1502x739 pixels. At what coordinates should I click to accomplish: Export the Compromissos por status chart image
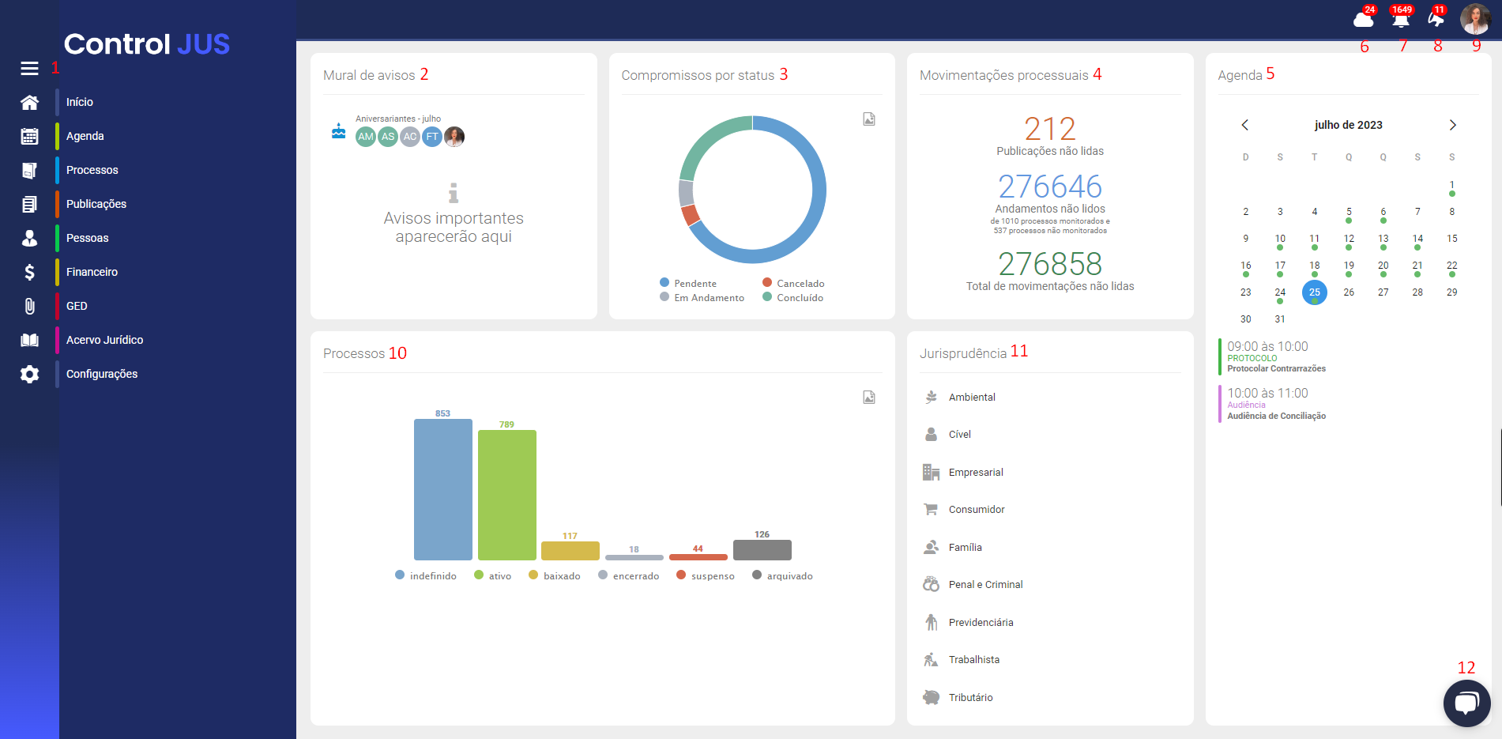[x=868, y=119]
